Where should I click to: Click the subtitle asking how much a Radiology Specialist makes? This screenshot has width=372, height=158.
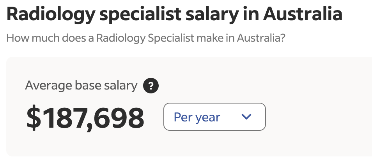pos(146,38)
